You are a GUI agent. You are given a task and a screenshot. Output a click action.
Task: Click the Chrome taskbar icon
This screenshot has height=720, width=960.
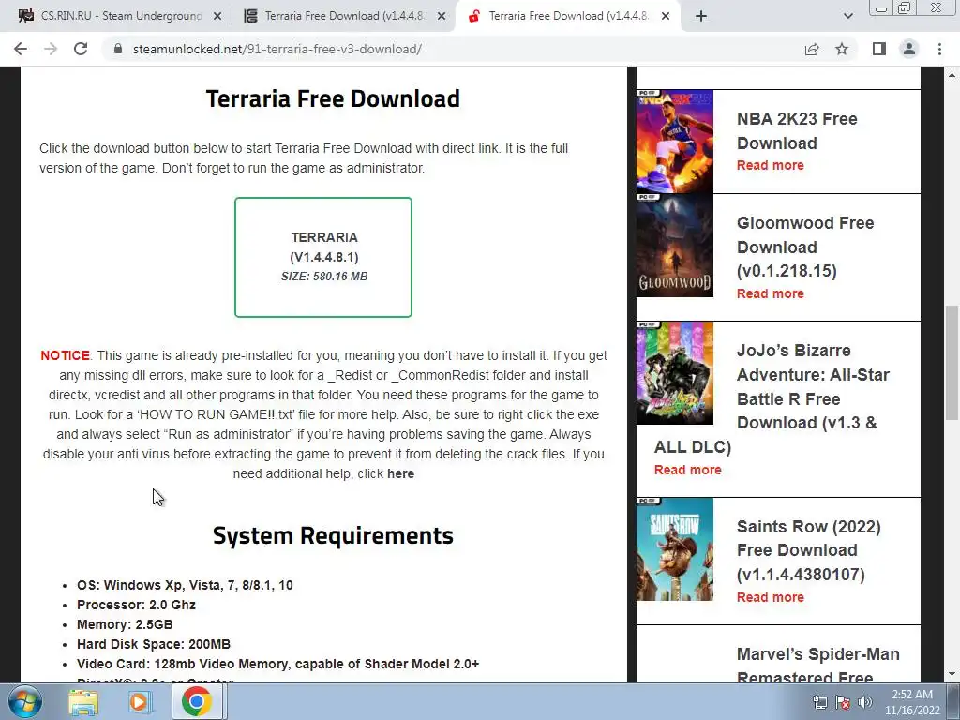pos(196,701)
